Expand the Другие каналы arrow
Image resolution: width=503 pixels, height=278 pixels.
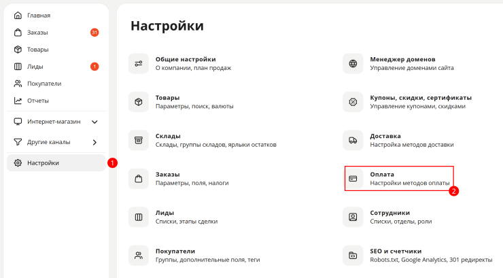tap(94, 142)
